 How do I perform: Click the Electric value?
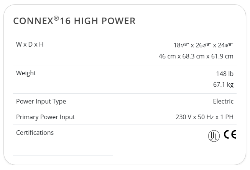point(223,101)
